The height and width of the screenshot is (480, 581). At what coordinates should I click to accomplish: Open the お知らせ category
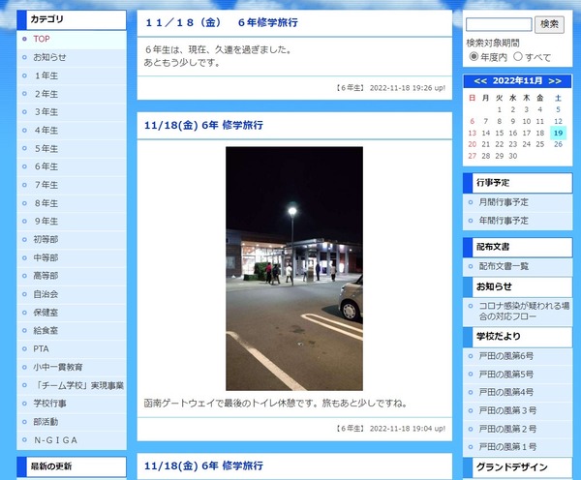[x=49, y=57]
